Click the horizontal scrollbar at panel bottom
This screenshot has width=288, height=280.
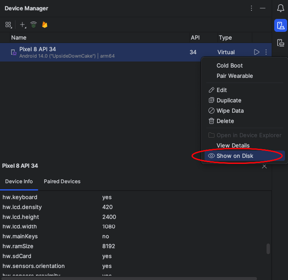coord(129,278)
